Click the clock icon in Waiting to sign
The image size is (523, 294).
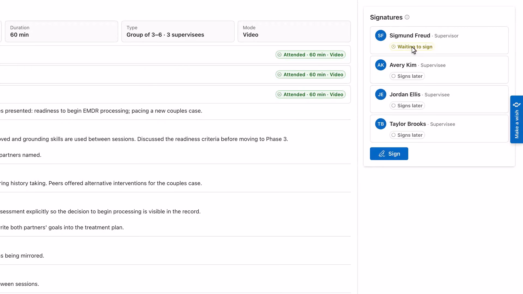tap(393, 47)
